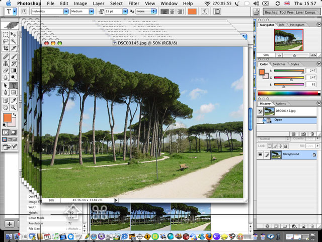The image size is (322, 242).
Task: Select the Path Selection arrow tool
Action: (x=6, y=85)
